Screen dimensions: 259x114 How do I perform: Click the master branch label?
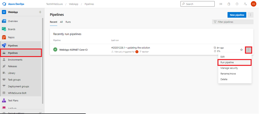click(145, 52)
